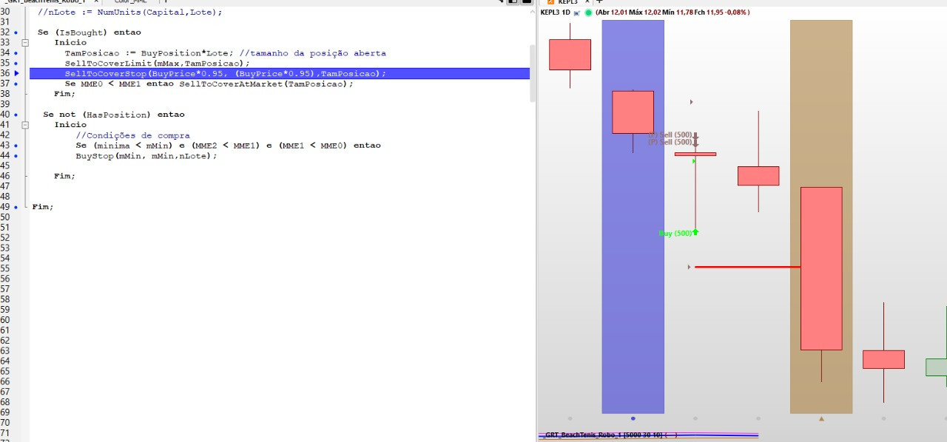Click the candle inside the purple band
This screenshot has width=947, height=442.
633,112
